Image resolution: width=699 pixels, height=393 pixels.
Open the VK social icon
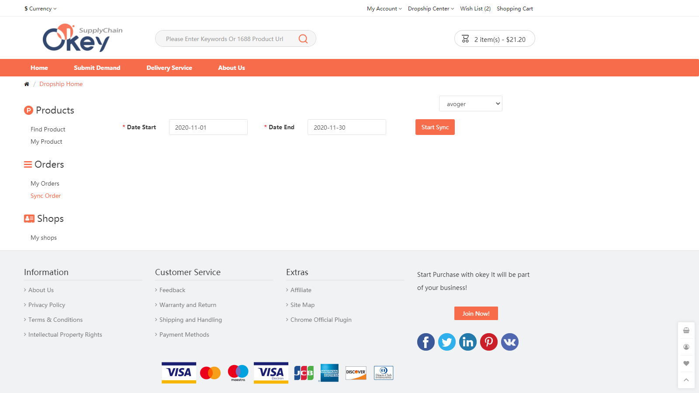click(x=510, y=342)
